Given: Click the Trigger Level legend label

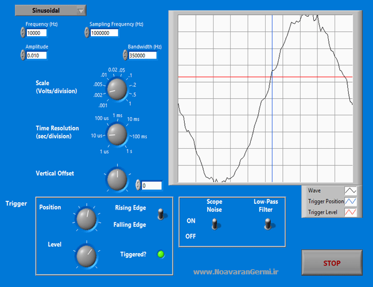Looking at the screenshot, I should tap(323, 212).
